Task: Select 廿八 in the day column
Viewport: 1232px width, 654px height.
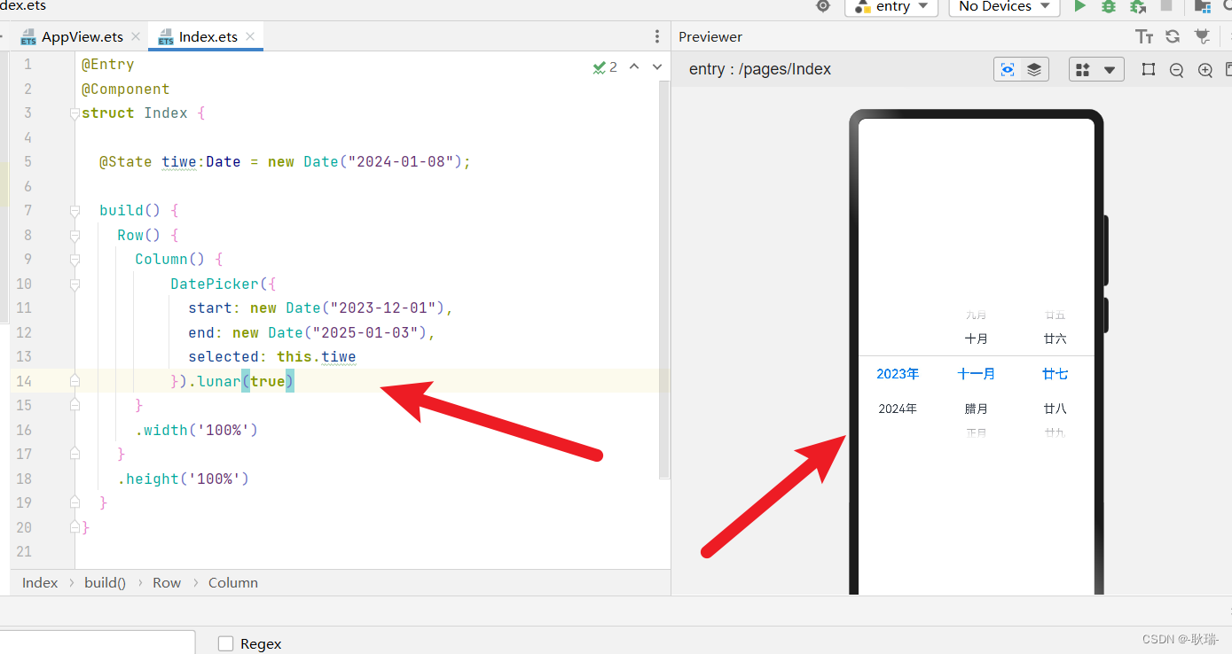Action: pos(1055,409)
